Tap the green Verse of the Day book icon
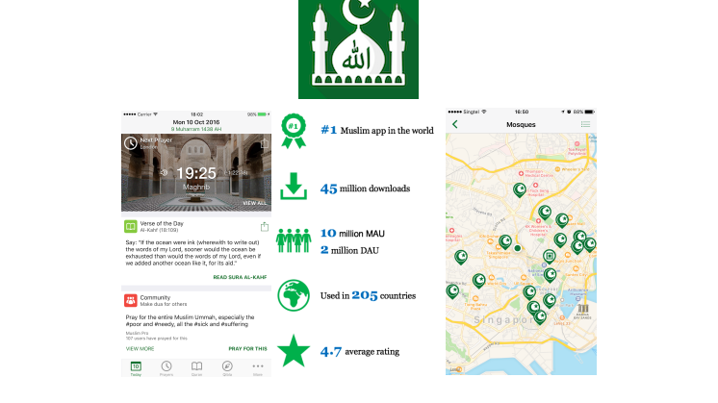Image resolution: width=718 pixels, height=403 pixels. coord(131,226)
